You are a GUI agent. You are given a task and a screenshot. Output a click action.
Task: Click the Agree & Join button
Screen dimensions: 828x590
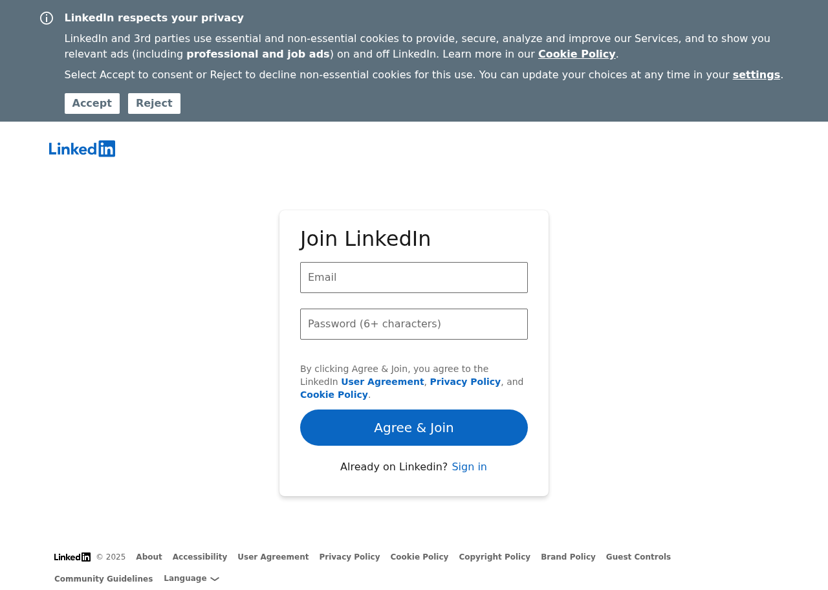click(x=414, y=428)
